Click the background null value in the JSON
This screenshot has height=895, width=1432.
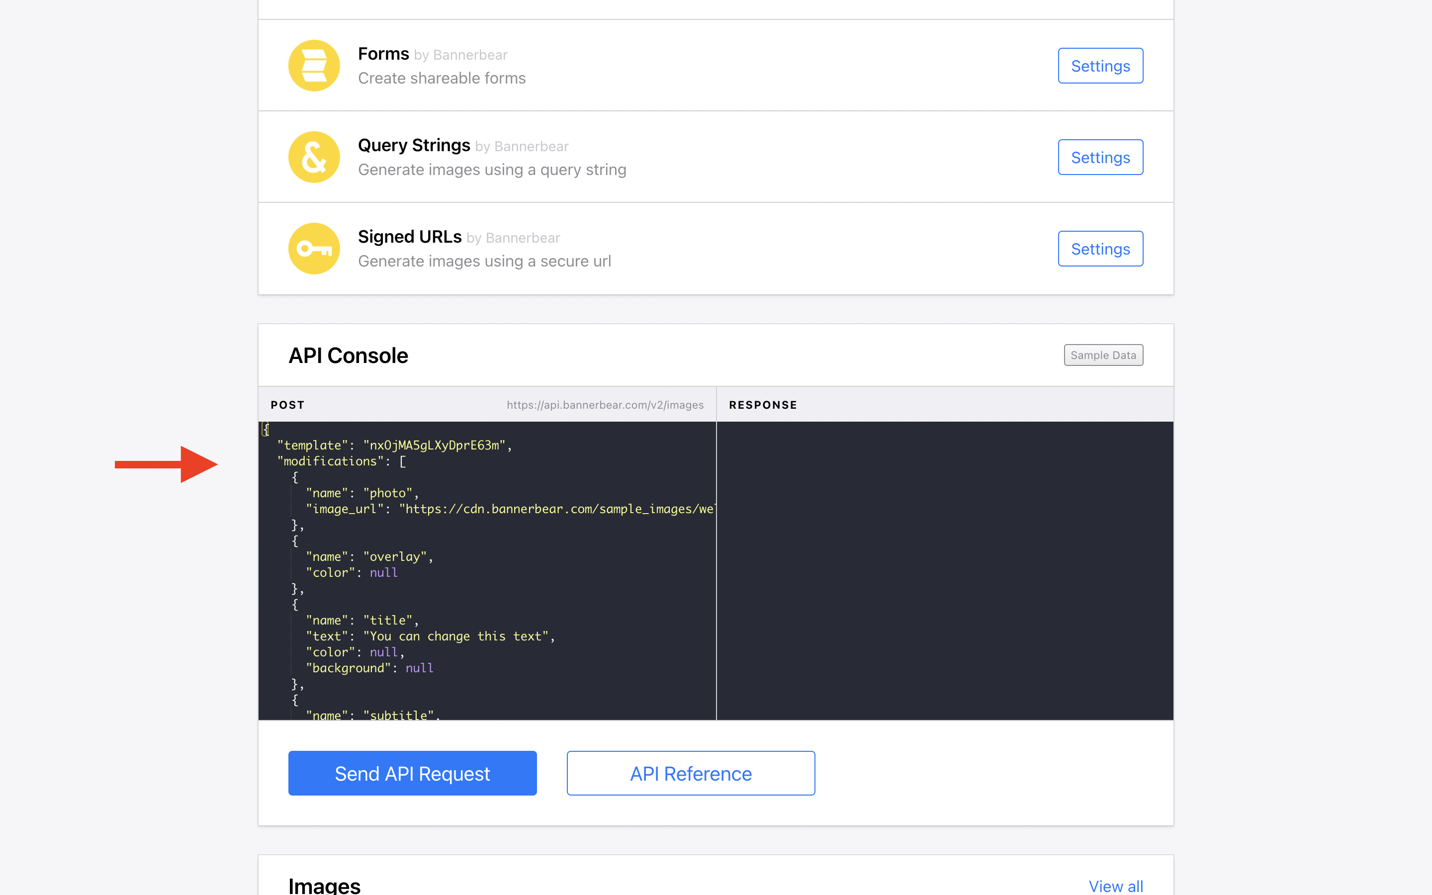click(419, 668)
